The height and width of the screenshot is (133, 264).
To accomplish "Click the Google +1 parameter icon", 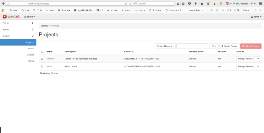I will click(x=108, y=10).
